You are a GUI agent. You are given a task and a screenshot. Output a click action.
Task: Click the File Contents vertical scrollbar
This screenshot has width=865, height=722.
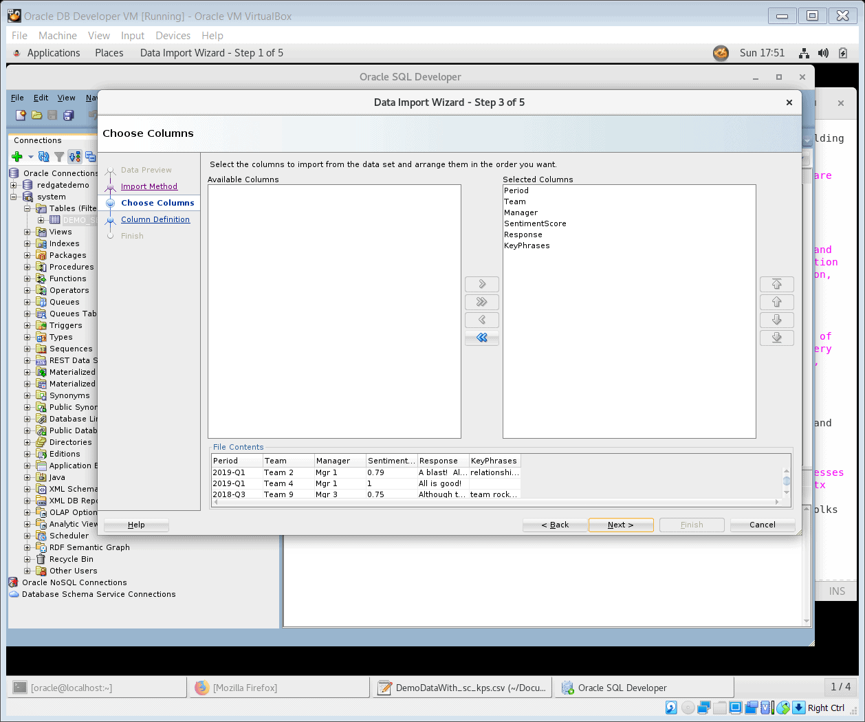(787, 481)
